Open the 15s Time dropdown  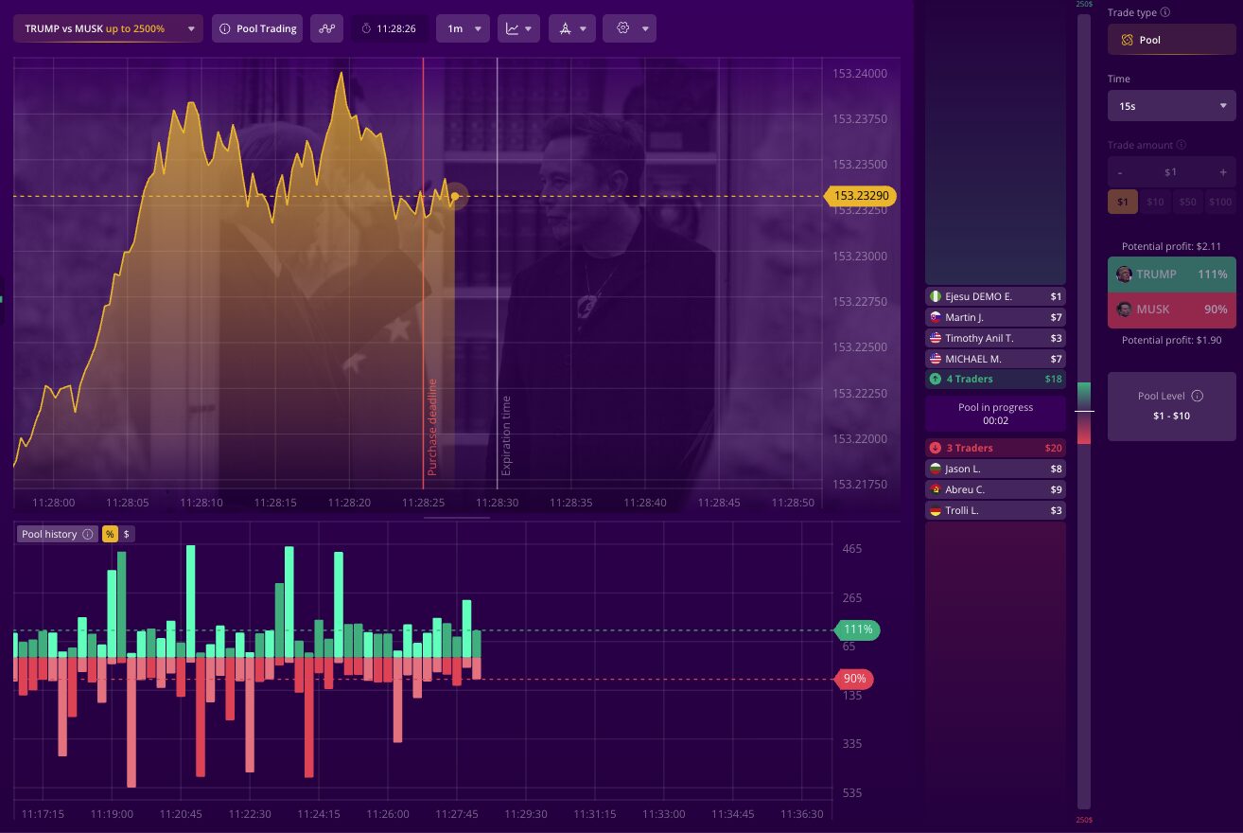(1171, 106)
